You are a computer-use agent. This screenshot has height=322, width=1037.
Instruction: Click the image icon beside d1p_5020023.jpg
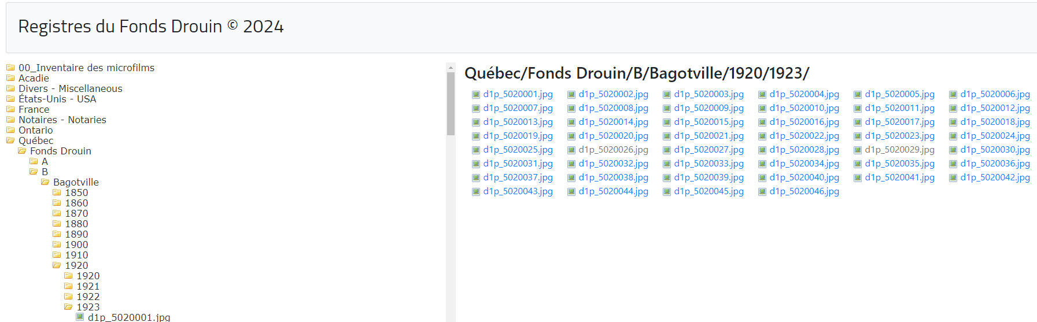coord(858,136)
